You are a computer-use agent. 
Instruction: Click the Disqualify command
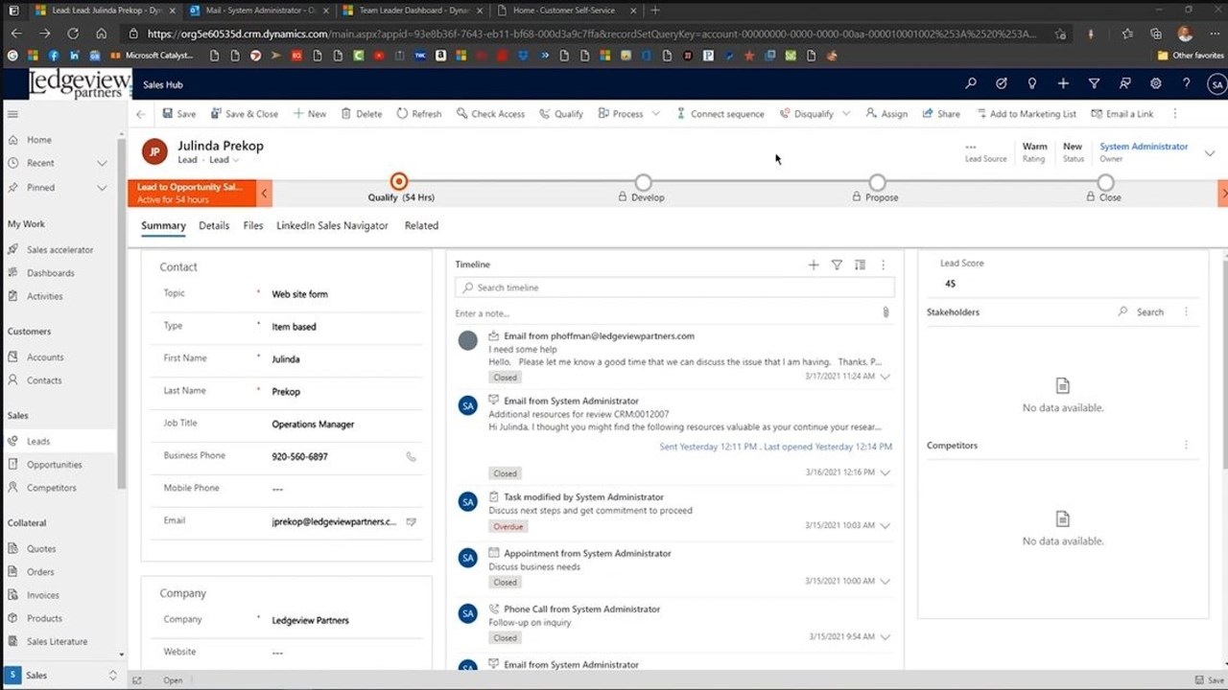pos(807,113)
